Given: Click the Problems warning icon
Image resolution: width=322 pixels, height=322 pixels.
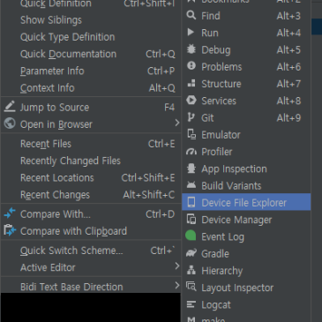Looking at the screenshot, I should (191, 66).
